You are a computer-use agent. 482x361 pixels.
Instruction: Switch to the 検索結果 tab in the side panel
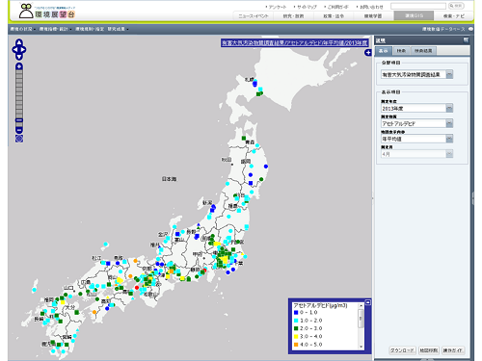tap(423, 51)
